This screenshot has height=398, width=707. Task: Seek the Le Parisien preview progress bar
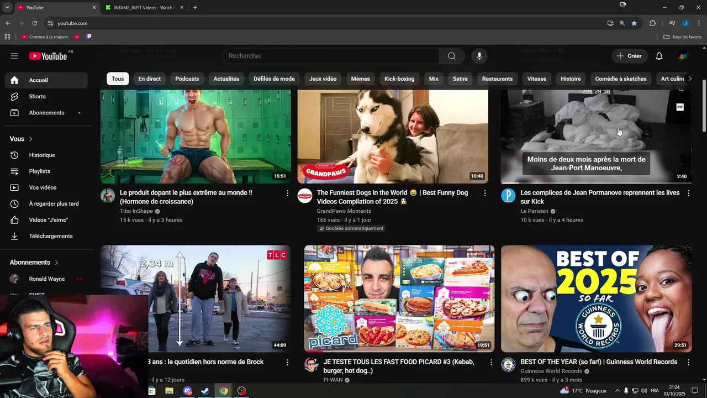pyautogui.click(x=596, y=182)
